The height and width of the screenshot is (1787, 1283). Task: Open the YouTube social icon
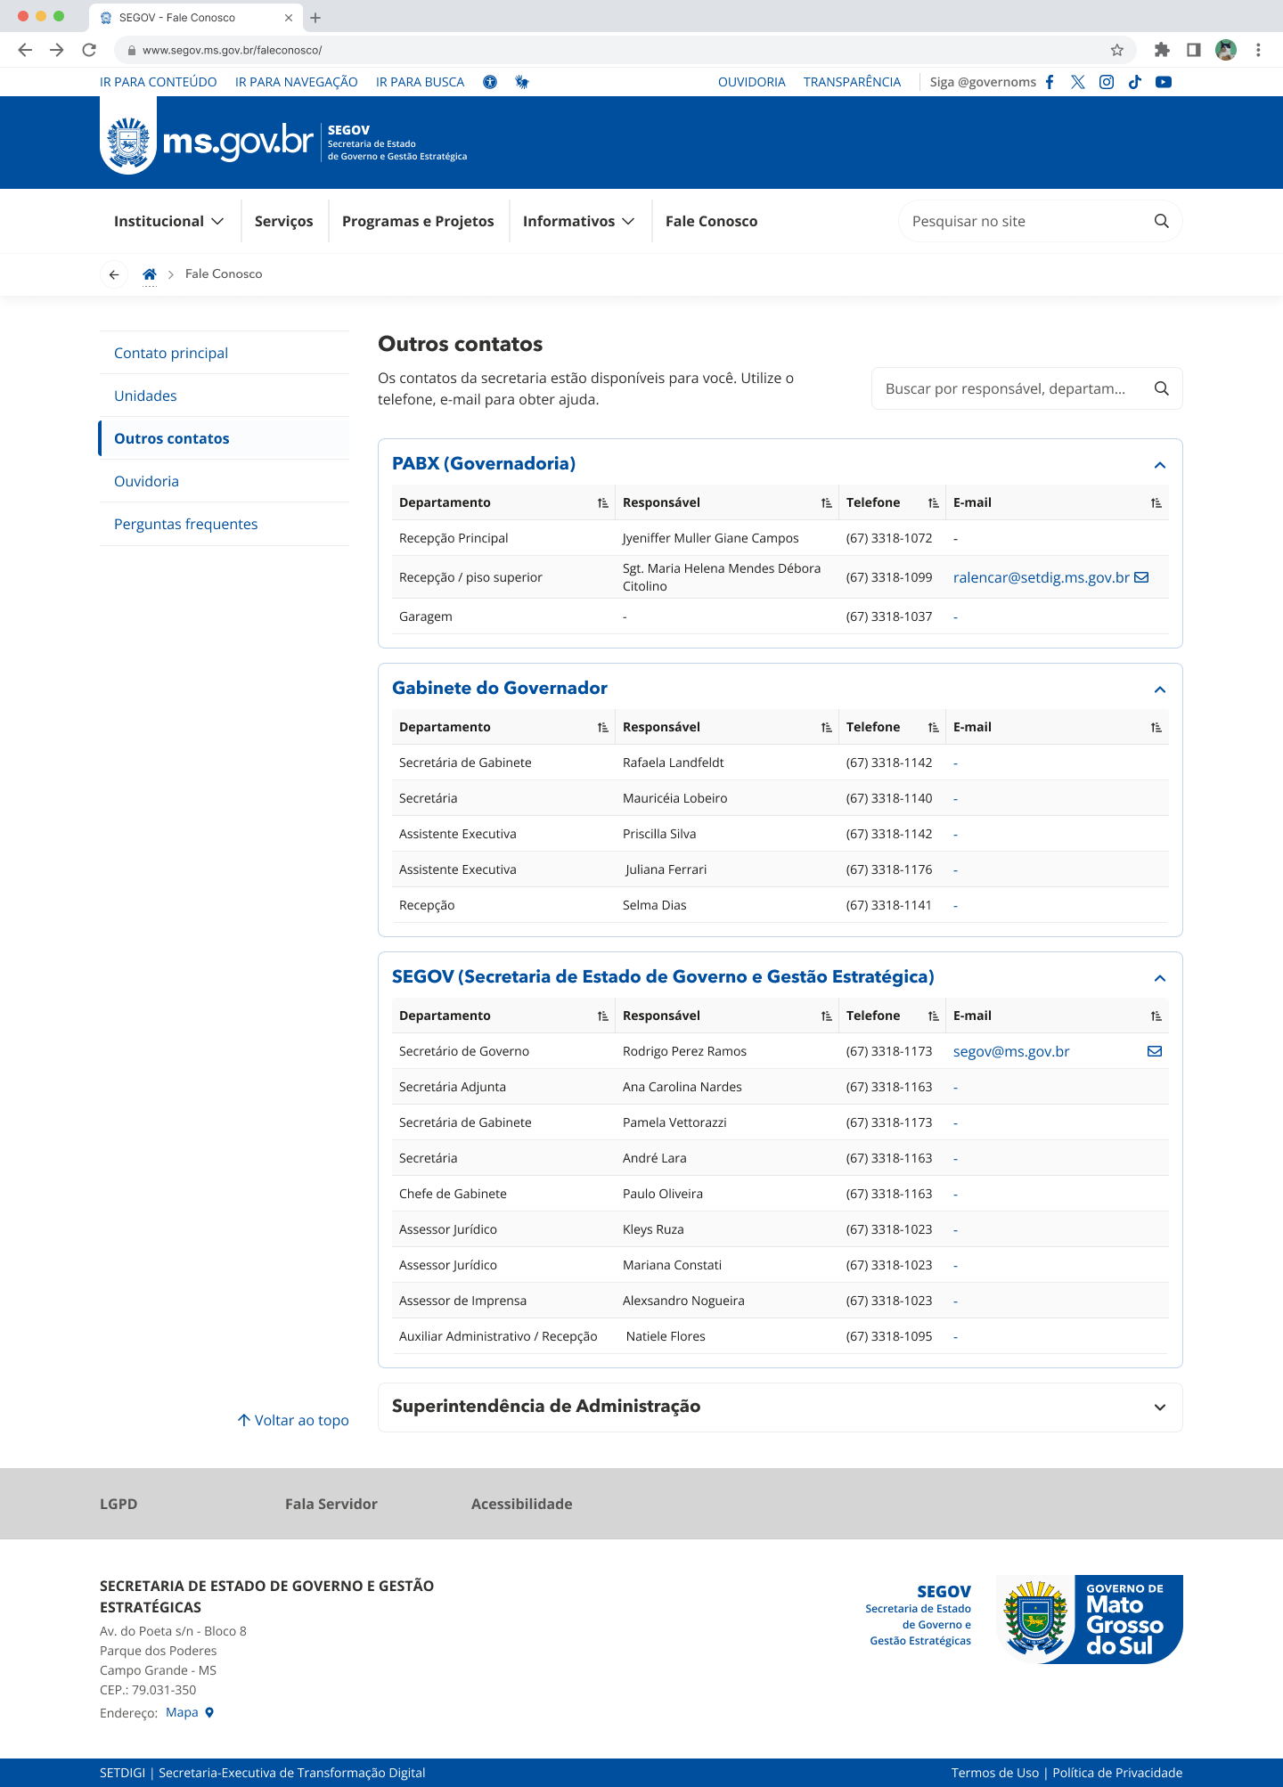point(1164,82)
